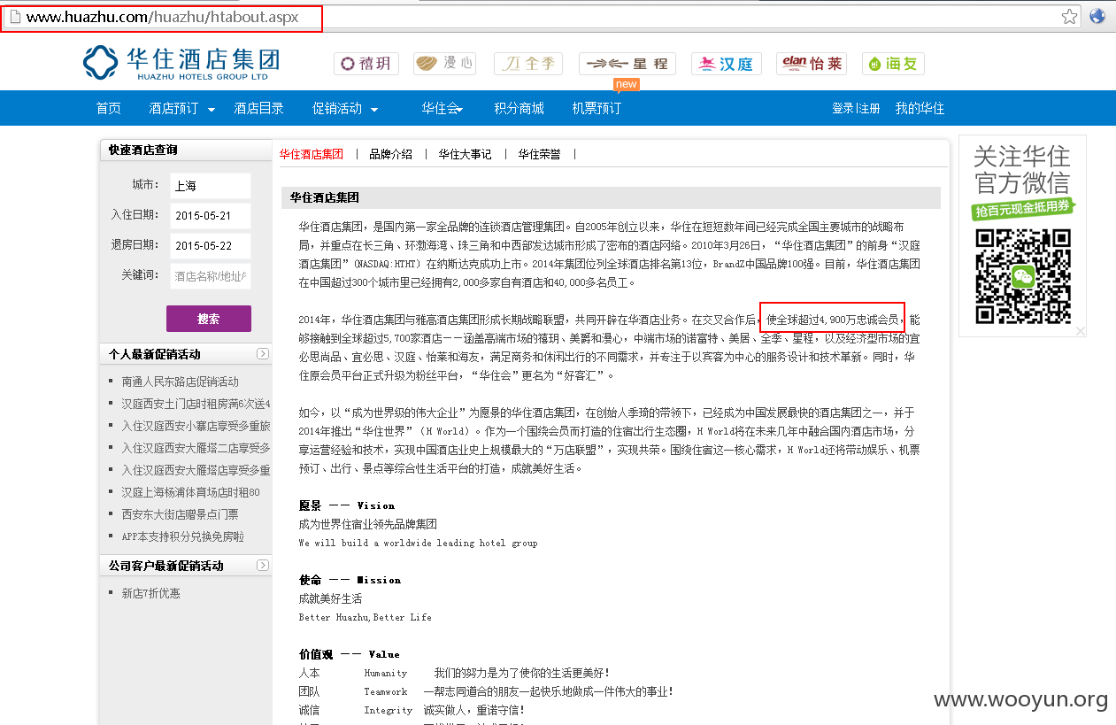The width and height of the screenshot is (1116, 725).
Task: Click the 抢百元现金抵用券 banner
Action: click(1023, 209)
